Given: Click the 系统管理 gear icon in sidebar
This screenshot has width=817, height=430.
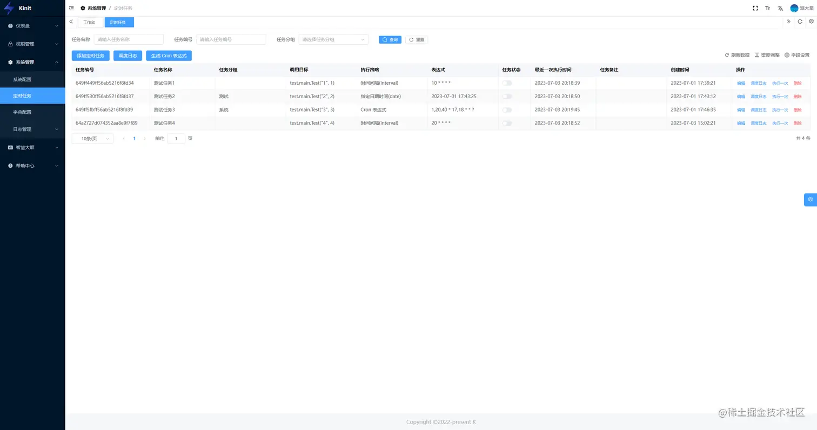Looking at the screenshot, I should pos(10,62).
